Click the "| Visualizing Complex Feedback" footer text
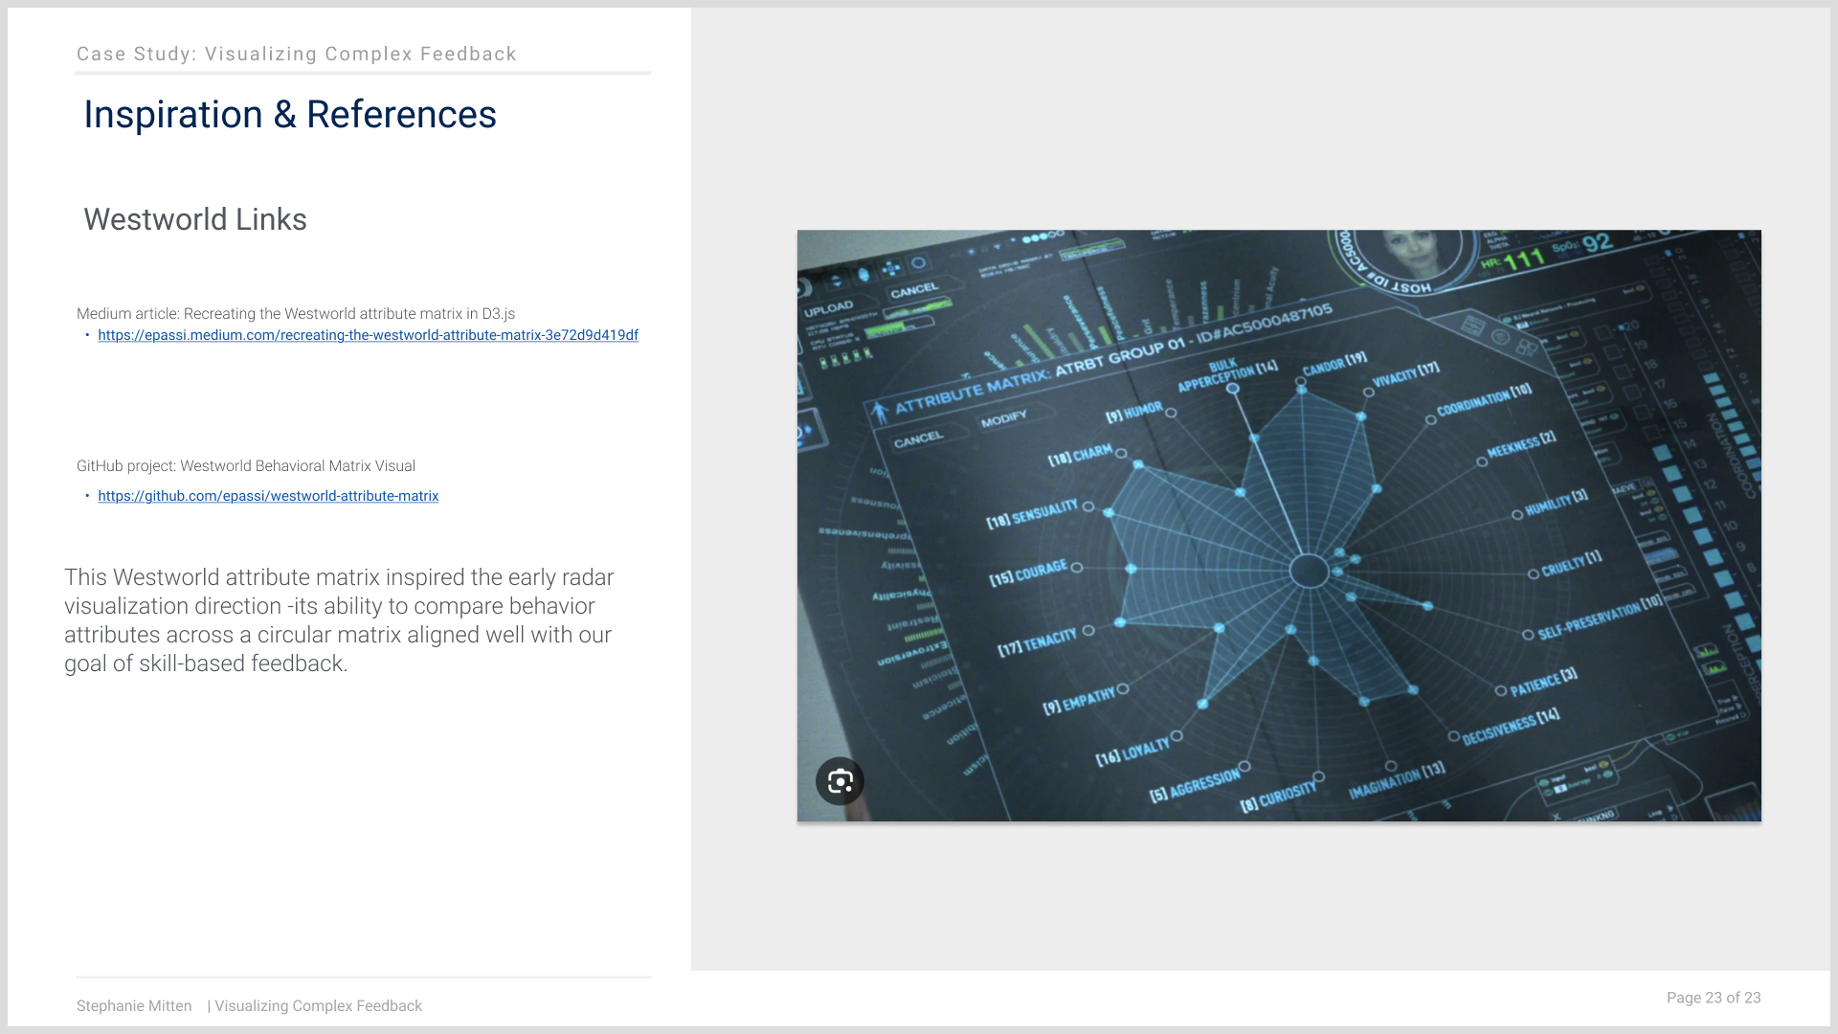 point(315,1006)
